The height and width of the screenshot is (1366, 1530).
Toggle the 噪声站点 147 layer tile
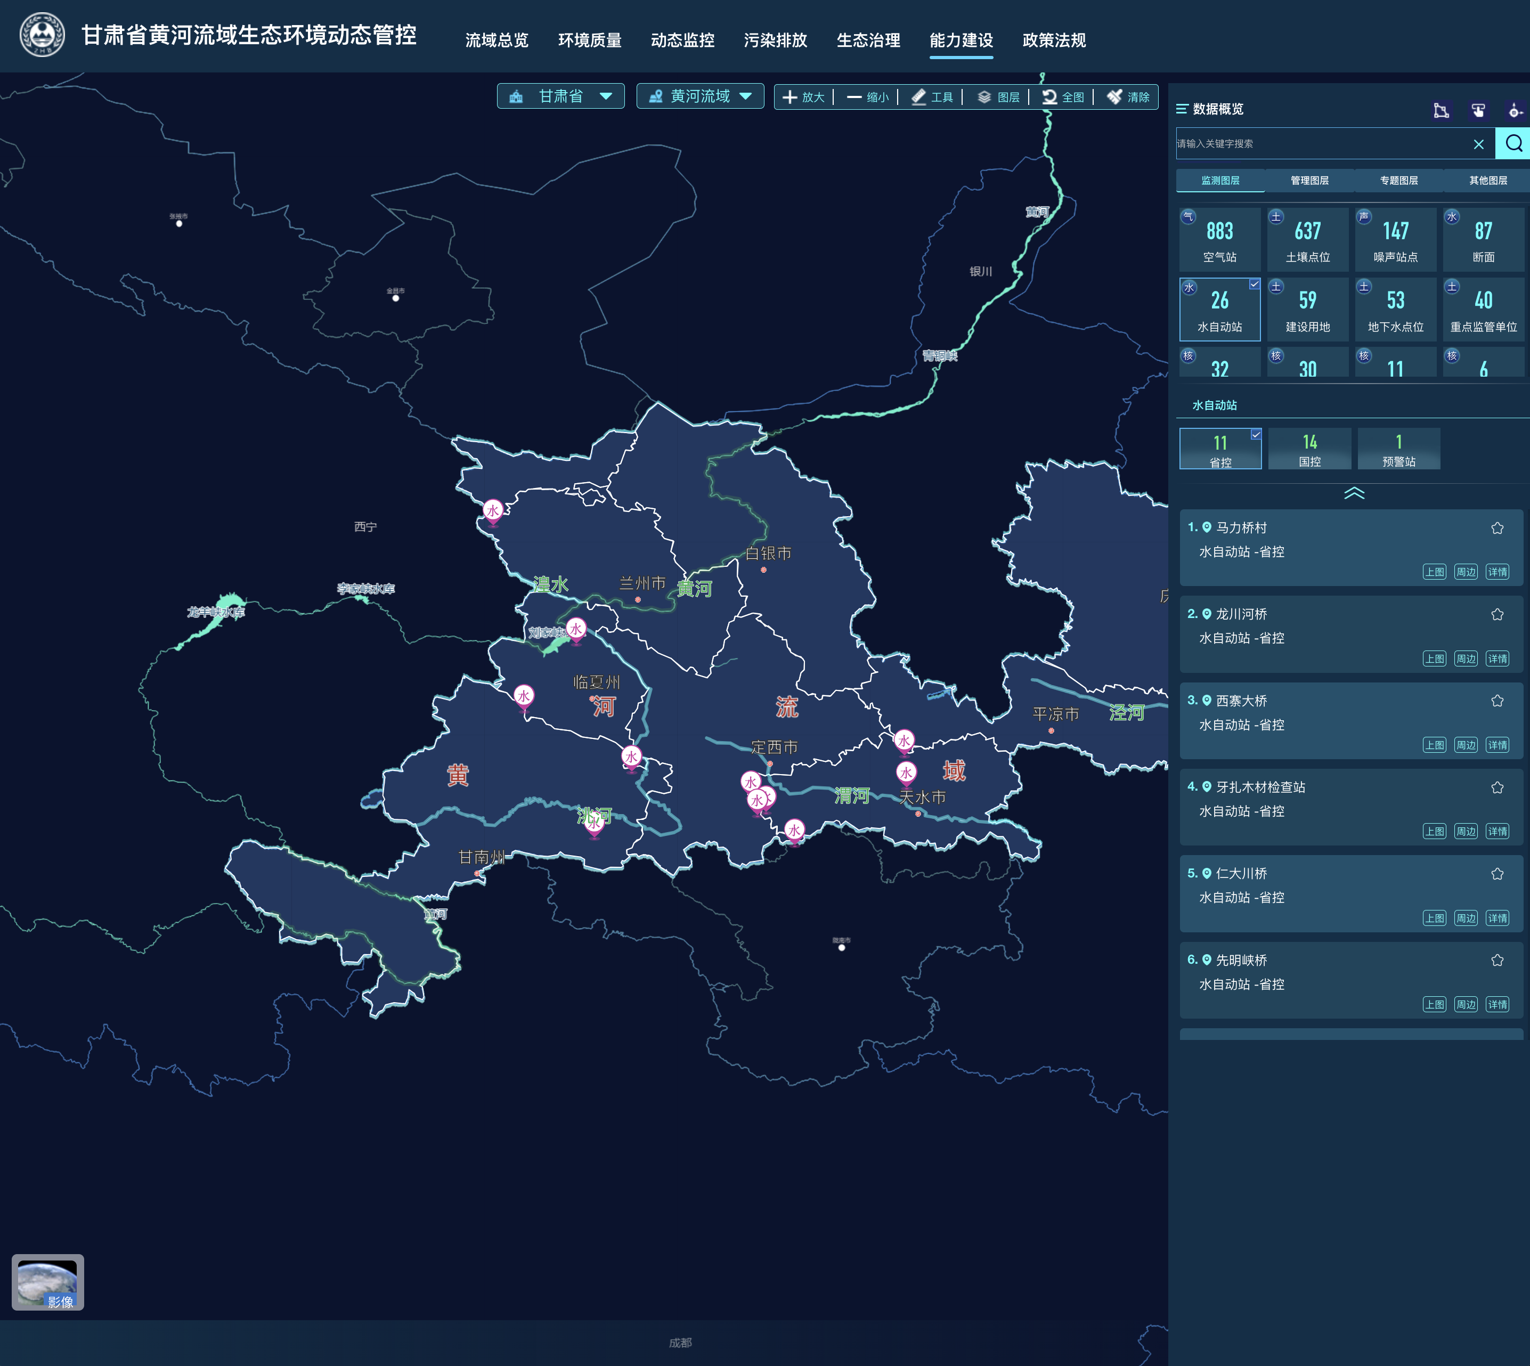point(1395,239)
